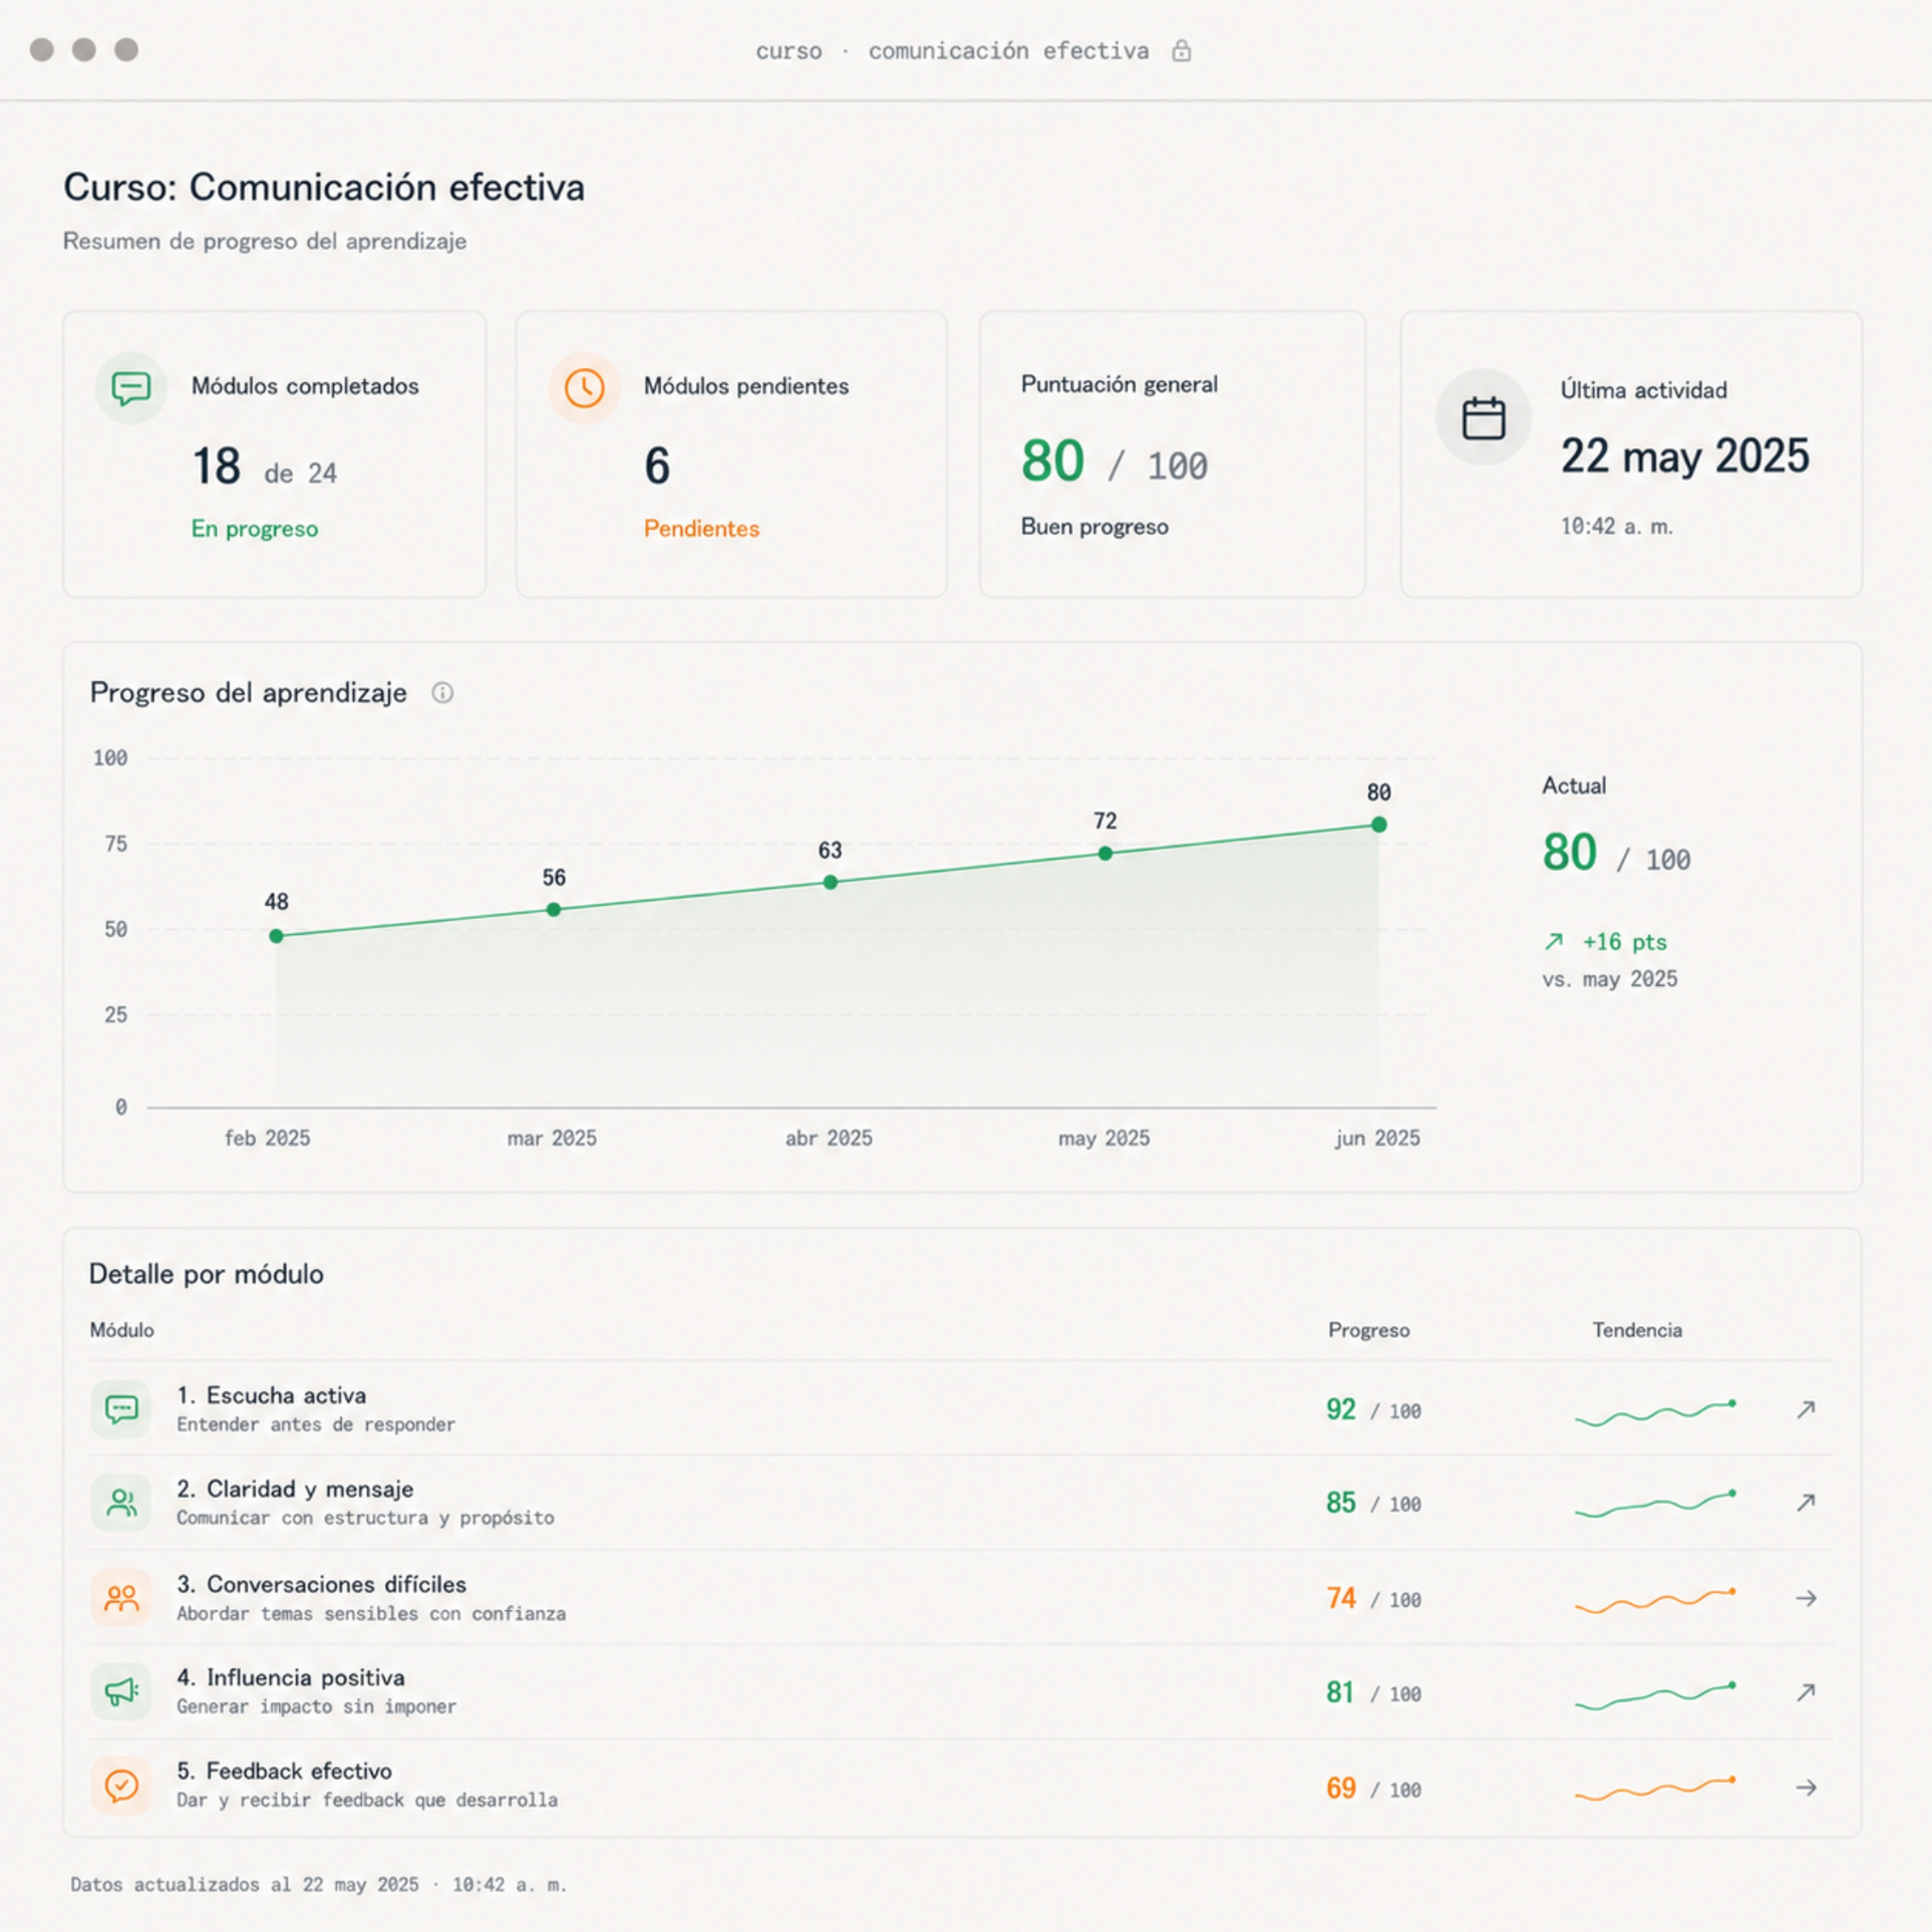1932x1932 pixels.
Task: Open the module 2. Claridad y mensaje
Action: point(961,1502)
